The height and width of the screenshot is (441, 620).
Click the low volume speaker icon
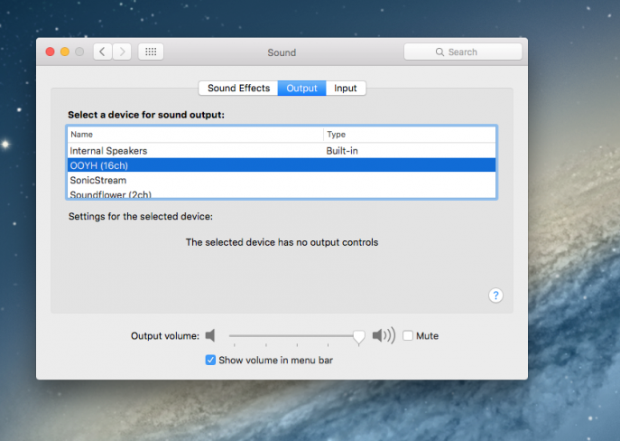coord(210,335)
